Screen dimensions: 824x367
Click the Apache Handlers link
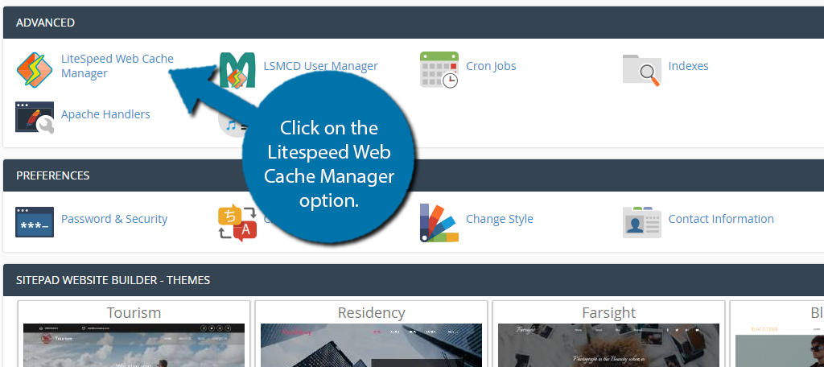(x=105, y=114)
